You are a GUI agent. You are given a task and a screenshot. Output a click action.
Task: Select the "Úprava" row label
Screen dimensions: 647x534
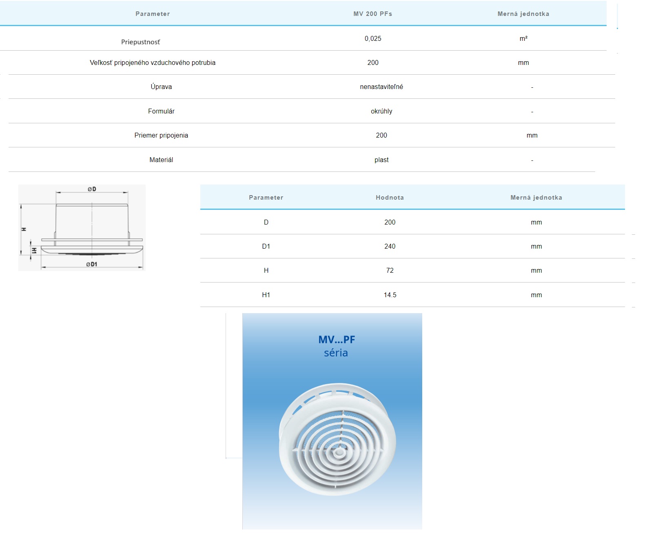(161, 87)
